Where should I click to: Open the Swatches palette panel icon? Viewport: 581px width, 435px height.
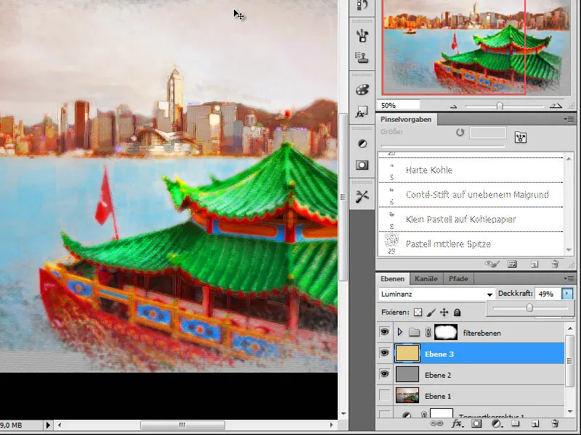tap(362, 90)
